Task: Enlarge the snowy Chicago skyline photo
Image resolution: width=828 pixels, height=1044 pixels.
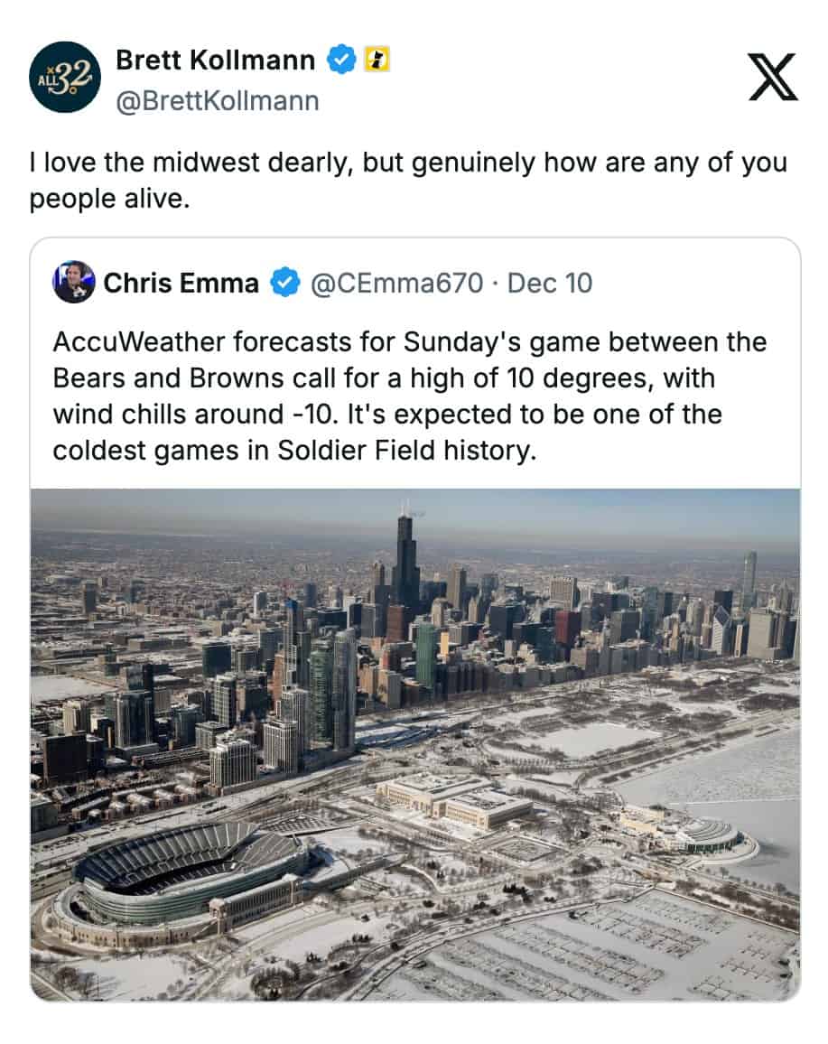Action: tap(414, 632)
